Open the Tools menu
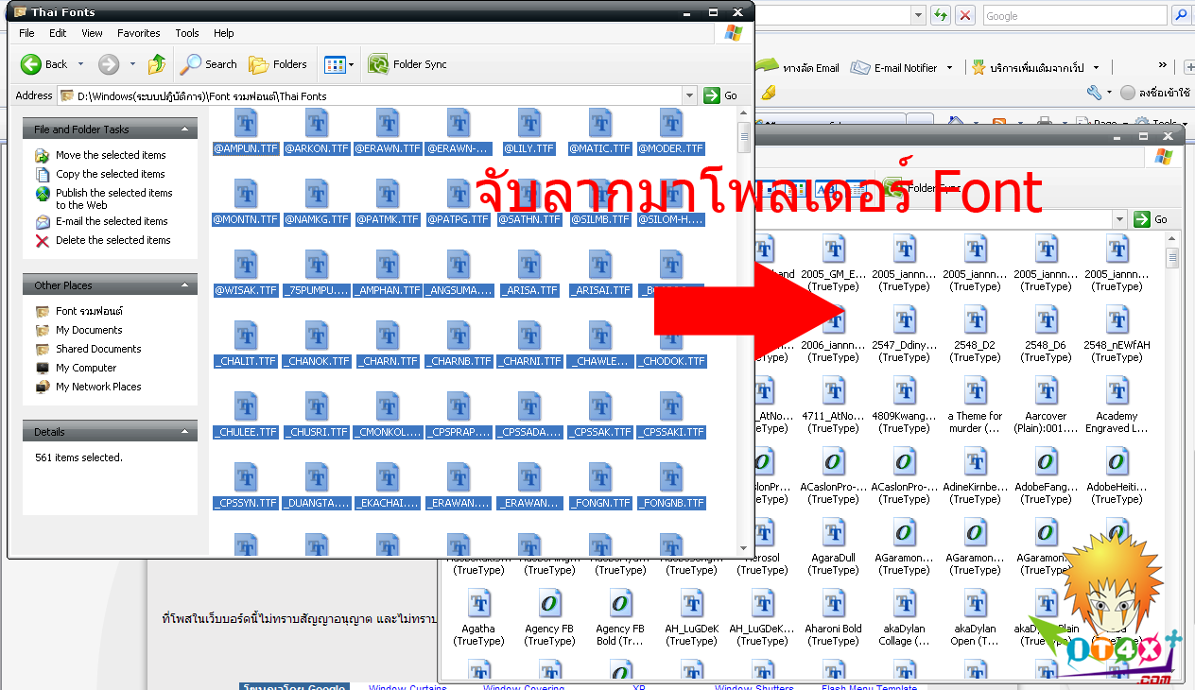This screenshot has width=1195, height=690. [187, 33]
